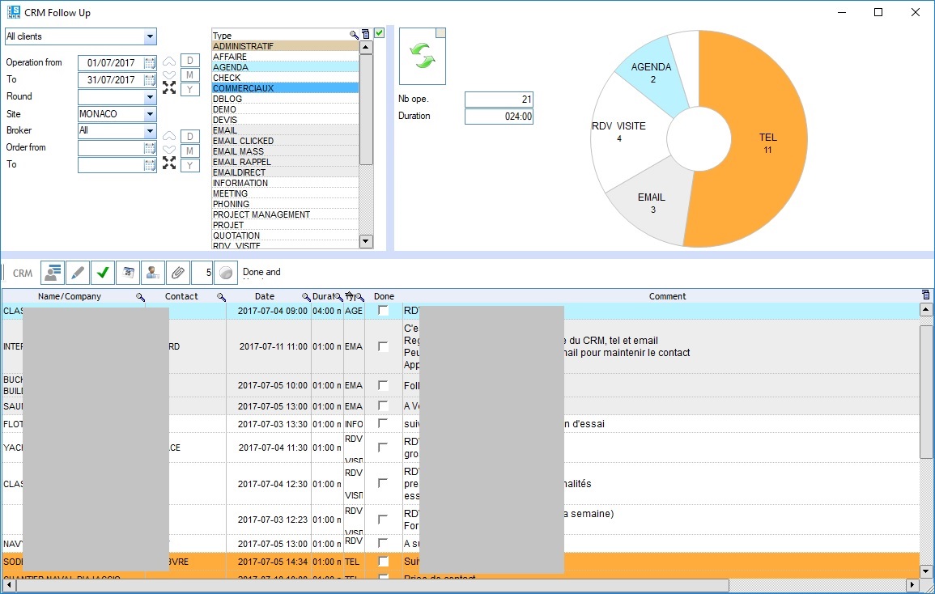Click the green checkmark toolbar icon
This screenshot has width=935, height=594.
tap(102, 273)
